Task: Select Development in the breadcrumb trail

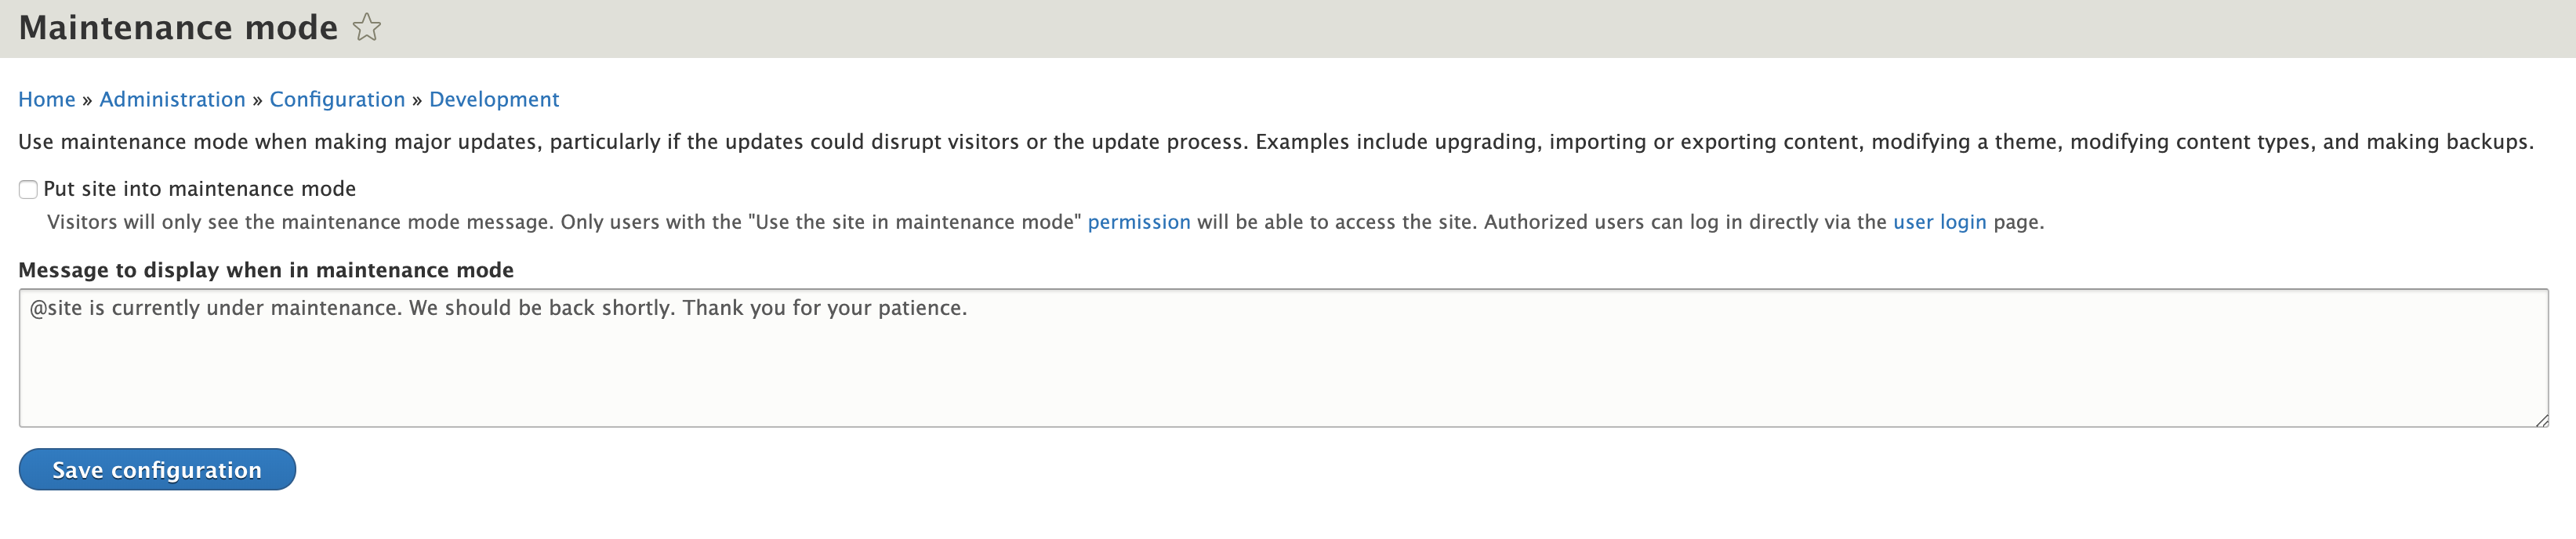Action: pyautogui.click(x=493, y=99)
